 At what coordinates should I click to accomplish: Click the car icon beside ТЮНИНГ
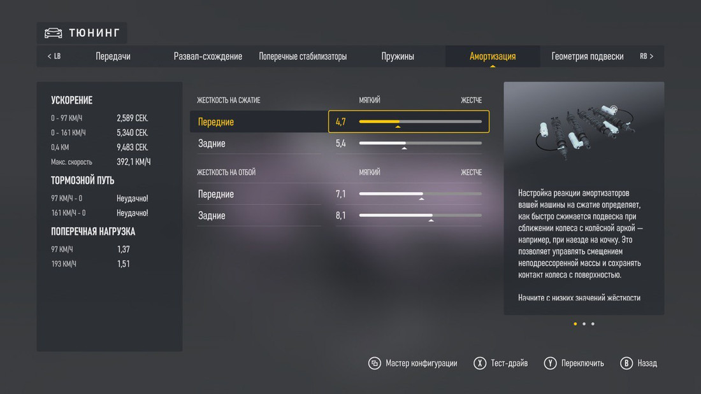53,32
